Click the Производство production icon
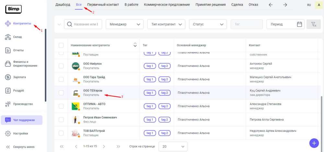The height and width of the screenshot is (152, 324). point(8,104)
